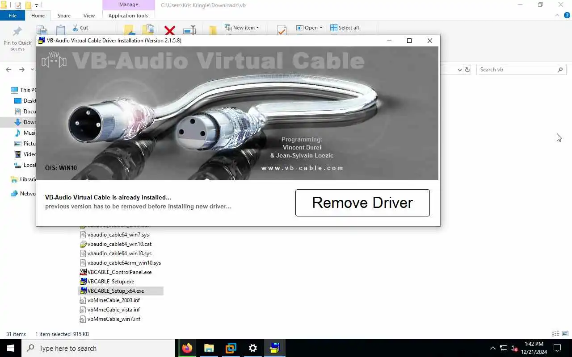Click the muted volume tray icon
Image resolution: width=572 pixels, height=357 pixels.
pyautogui.click(x=514, y=348)
